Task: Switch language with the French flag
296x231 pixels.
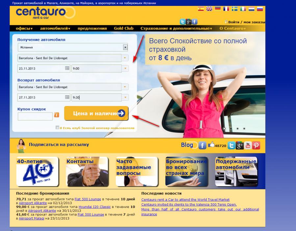Action: click(226, 9)
